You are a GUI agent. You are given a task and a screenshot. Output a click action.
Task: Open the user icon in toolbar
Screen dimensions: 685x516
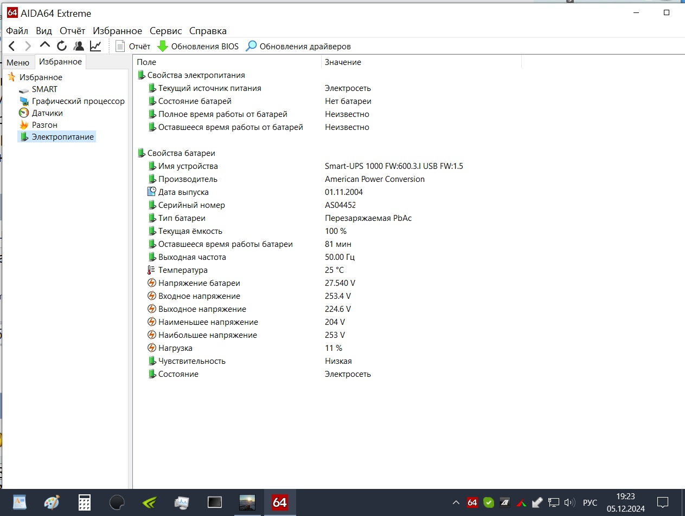pos(79,46)
